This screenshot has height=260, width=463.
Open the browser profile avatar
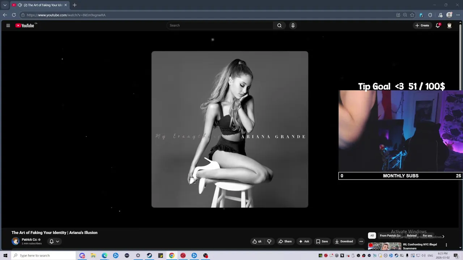(x=449, y=15)
